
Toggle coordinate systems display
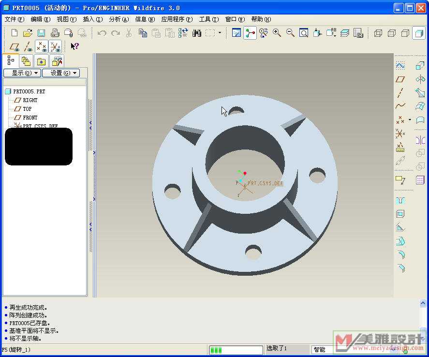55,47
